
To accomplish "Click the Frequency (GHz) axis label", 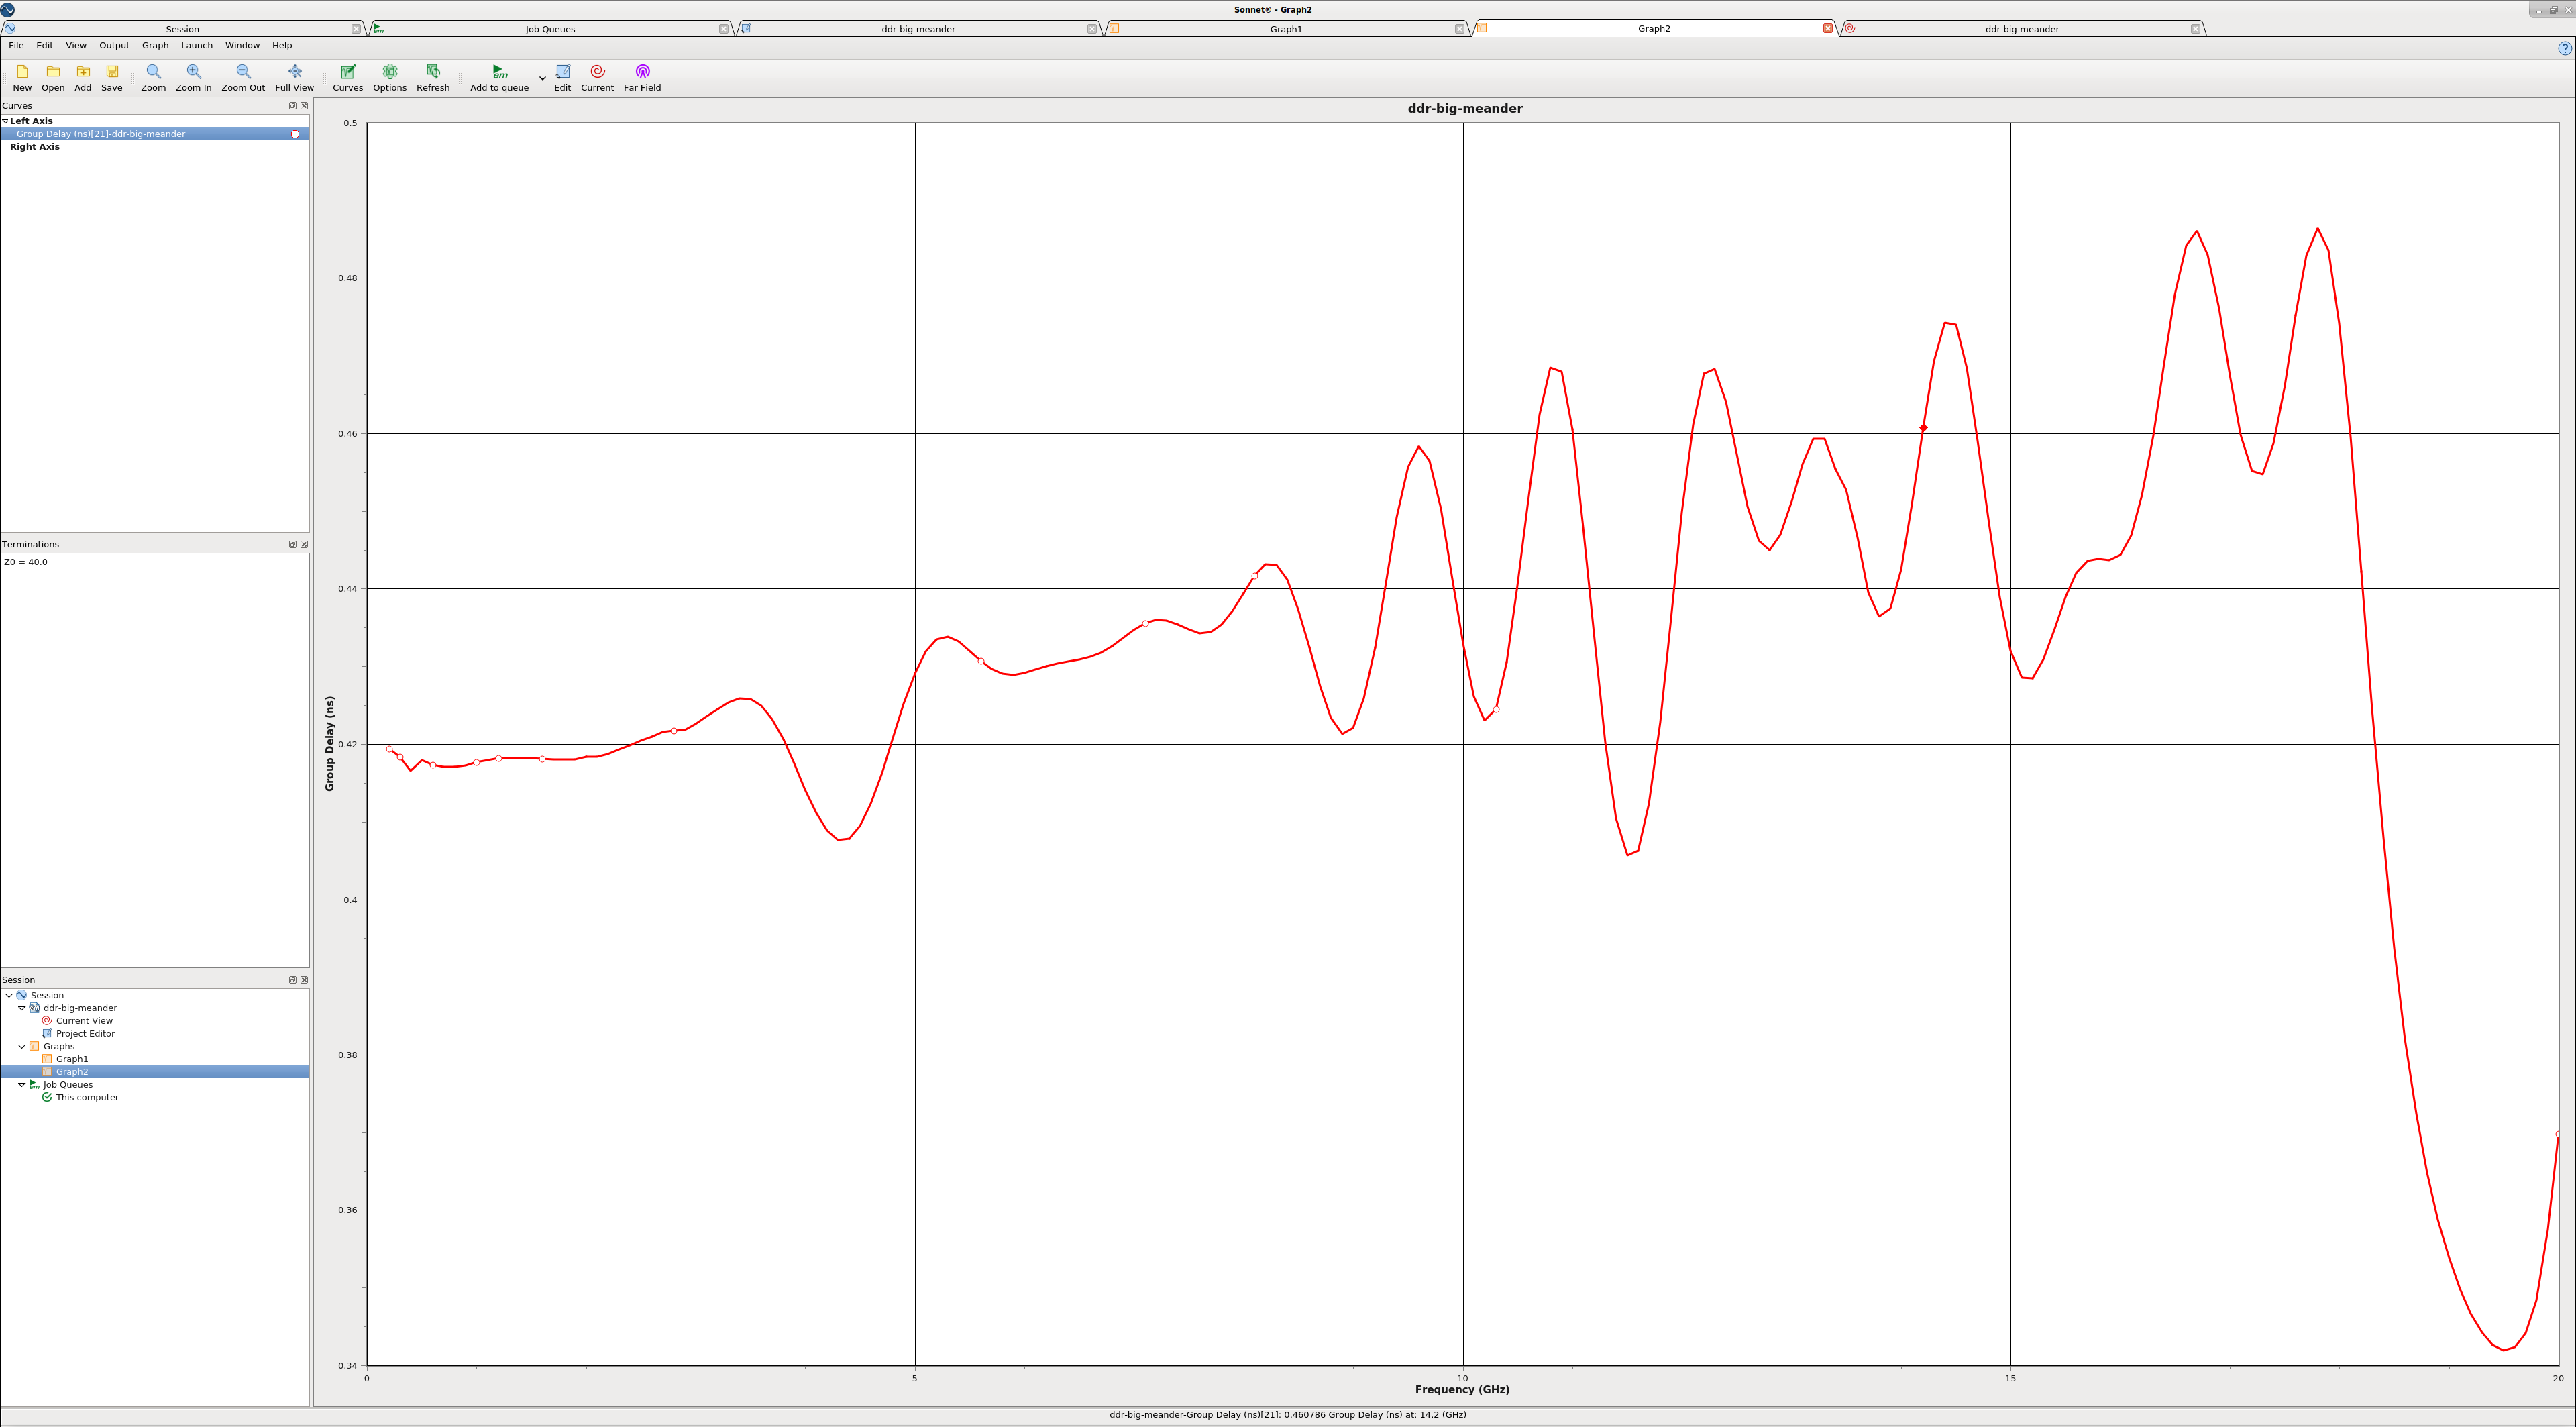I will click(1462, 1390).
